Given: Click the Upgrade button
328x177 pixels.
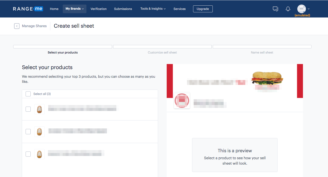Looking at the screenshot, I should (203, 9).
